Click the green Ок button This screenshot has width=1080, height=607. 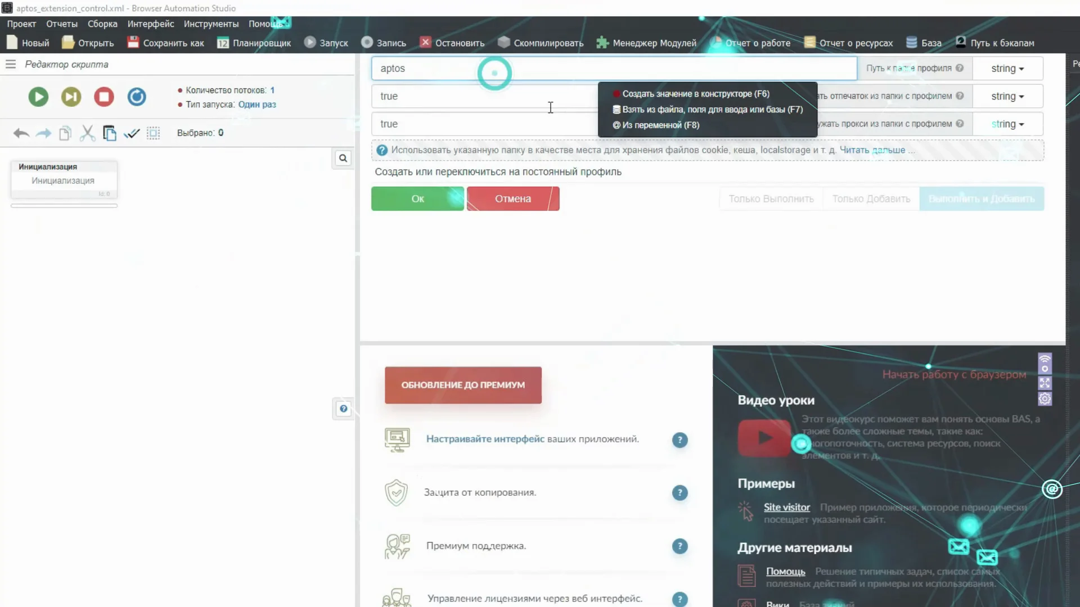pyautogui.click(x=417, y=199)
